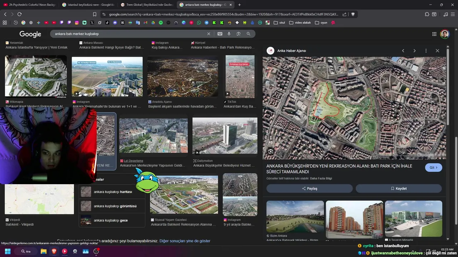Open the taskbar Ara search box
Viewport: 458px width, 257px height.
(26, 251)
